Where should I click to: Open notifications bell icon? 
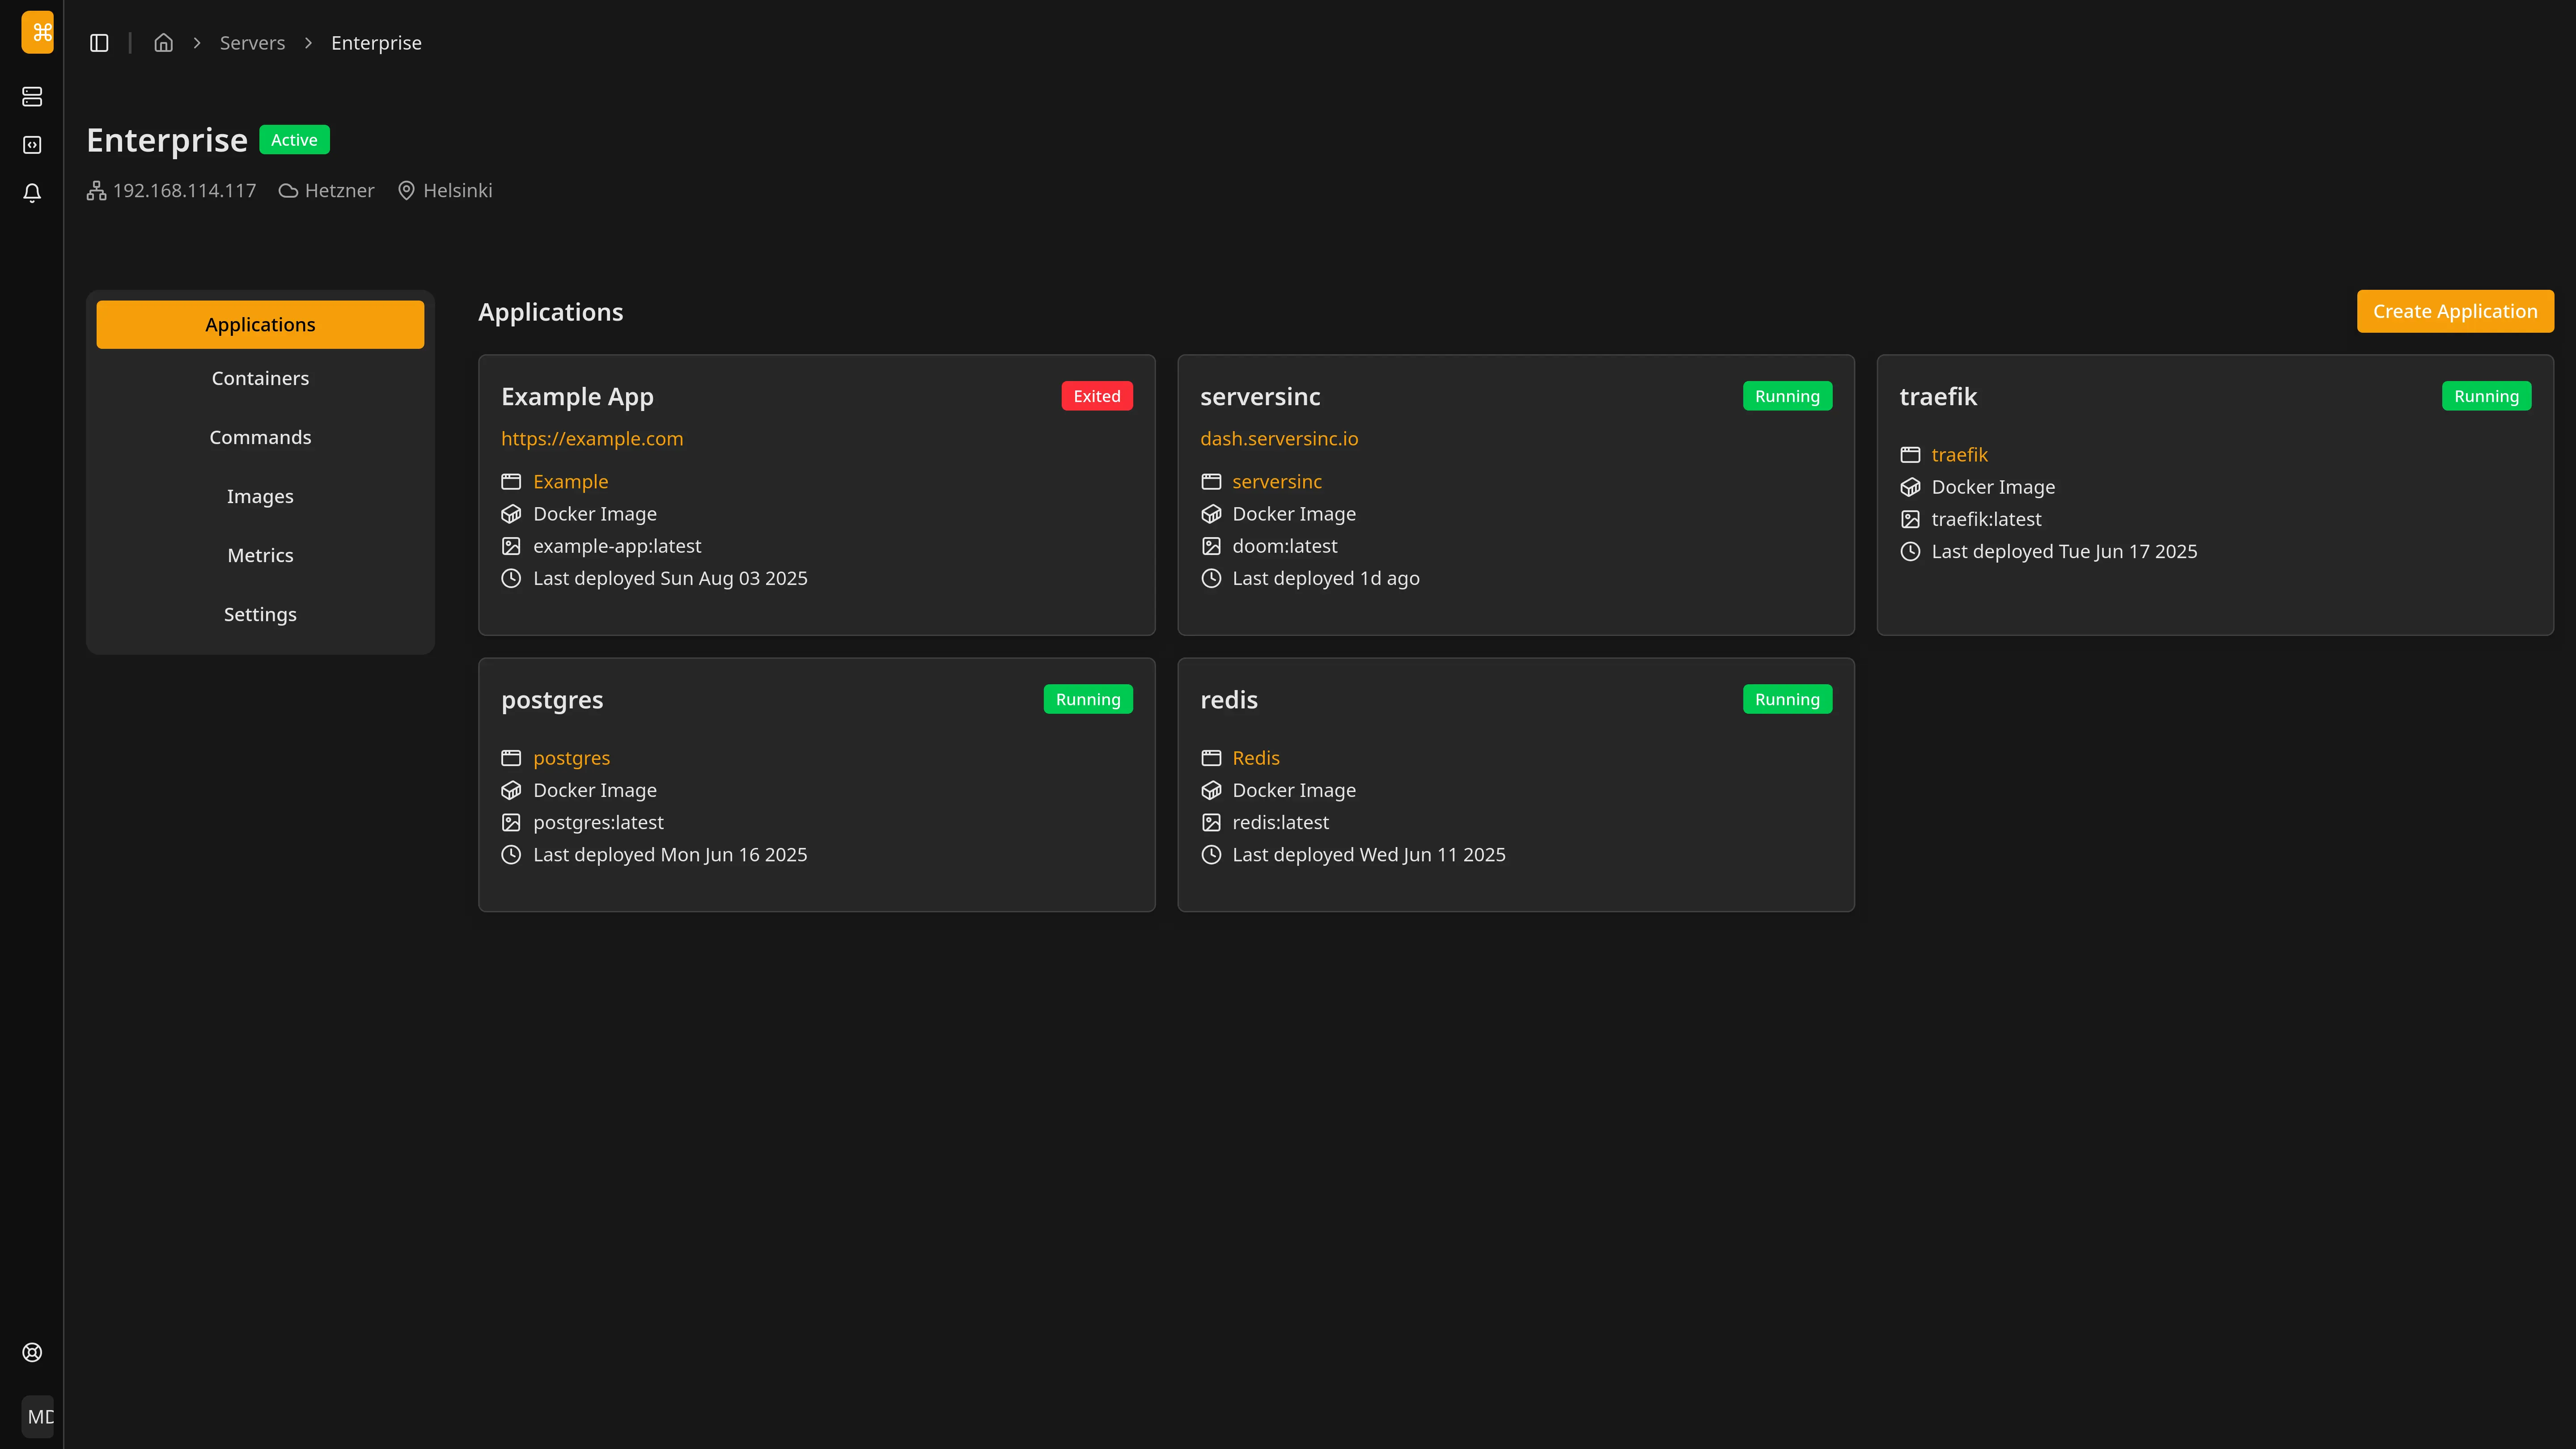pyautogui.click(x=32, y=193)
